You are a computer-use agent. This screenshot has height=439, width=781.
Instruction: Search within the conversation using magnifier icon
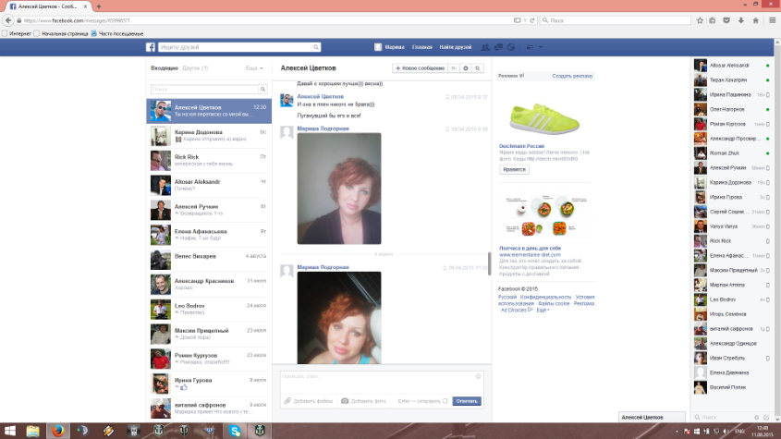477,68
